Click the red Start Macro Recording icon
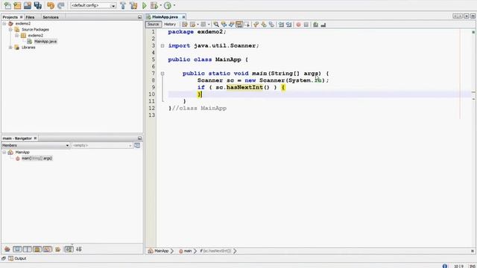477x268 pixels. (298, 25)
